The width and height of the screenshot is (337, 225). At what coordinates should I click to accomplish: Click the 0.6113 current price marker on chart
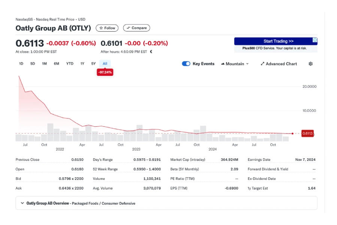[x=307, y=133]
